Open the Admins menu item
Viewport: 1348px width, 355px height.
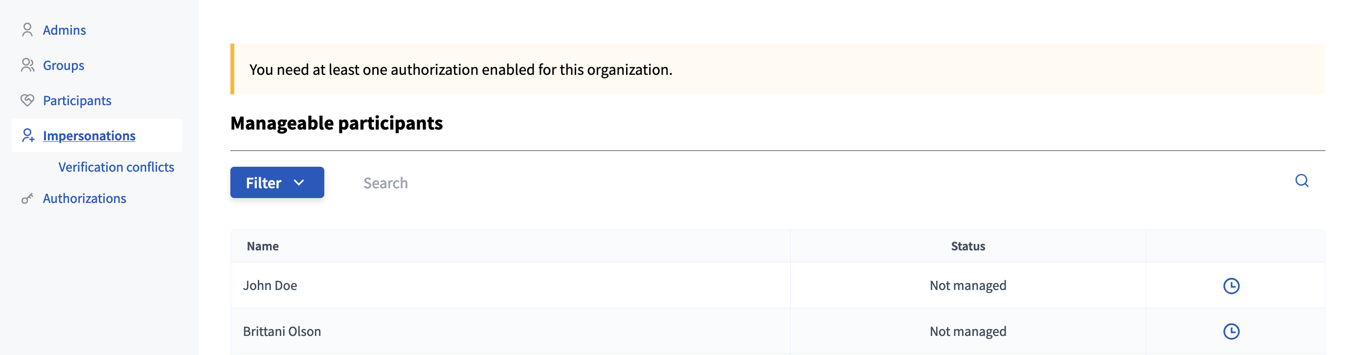coord(65,30)
